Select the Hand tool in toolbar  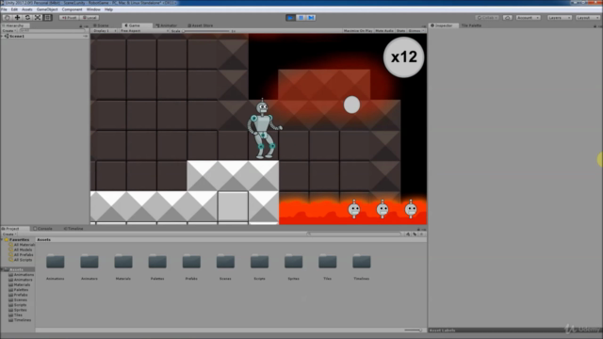pos(7,18)
